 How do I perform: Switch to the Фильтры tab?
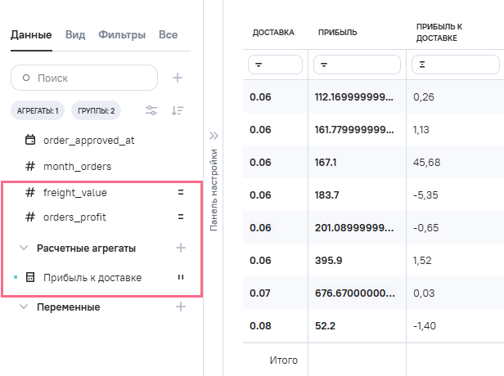coord(122,35)
